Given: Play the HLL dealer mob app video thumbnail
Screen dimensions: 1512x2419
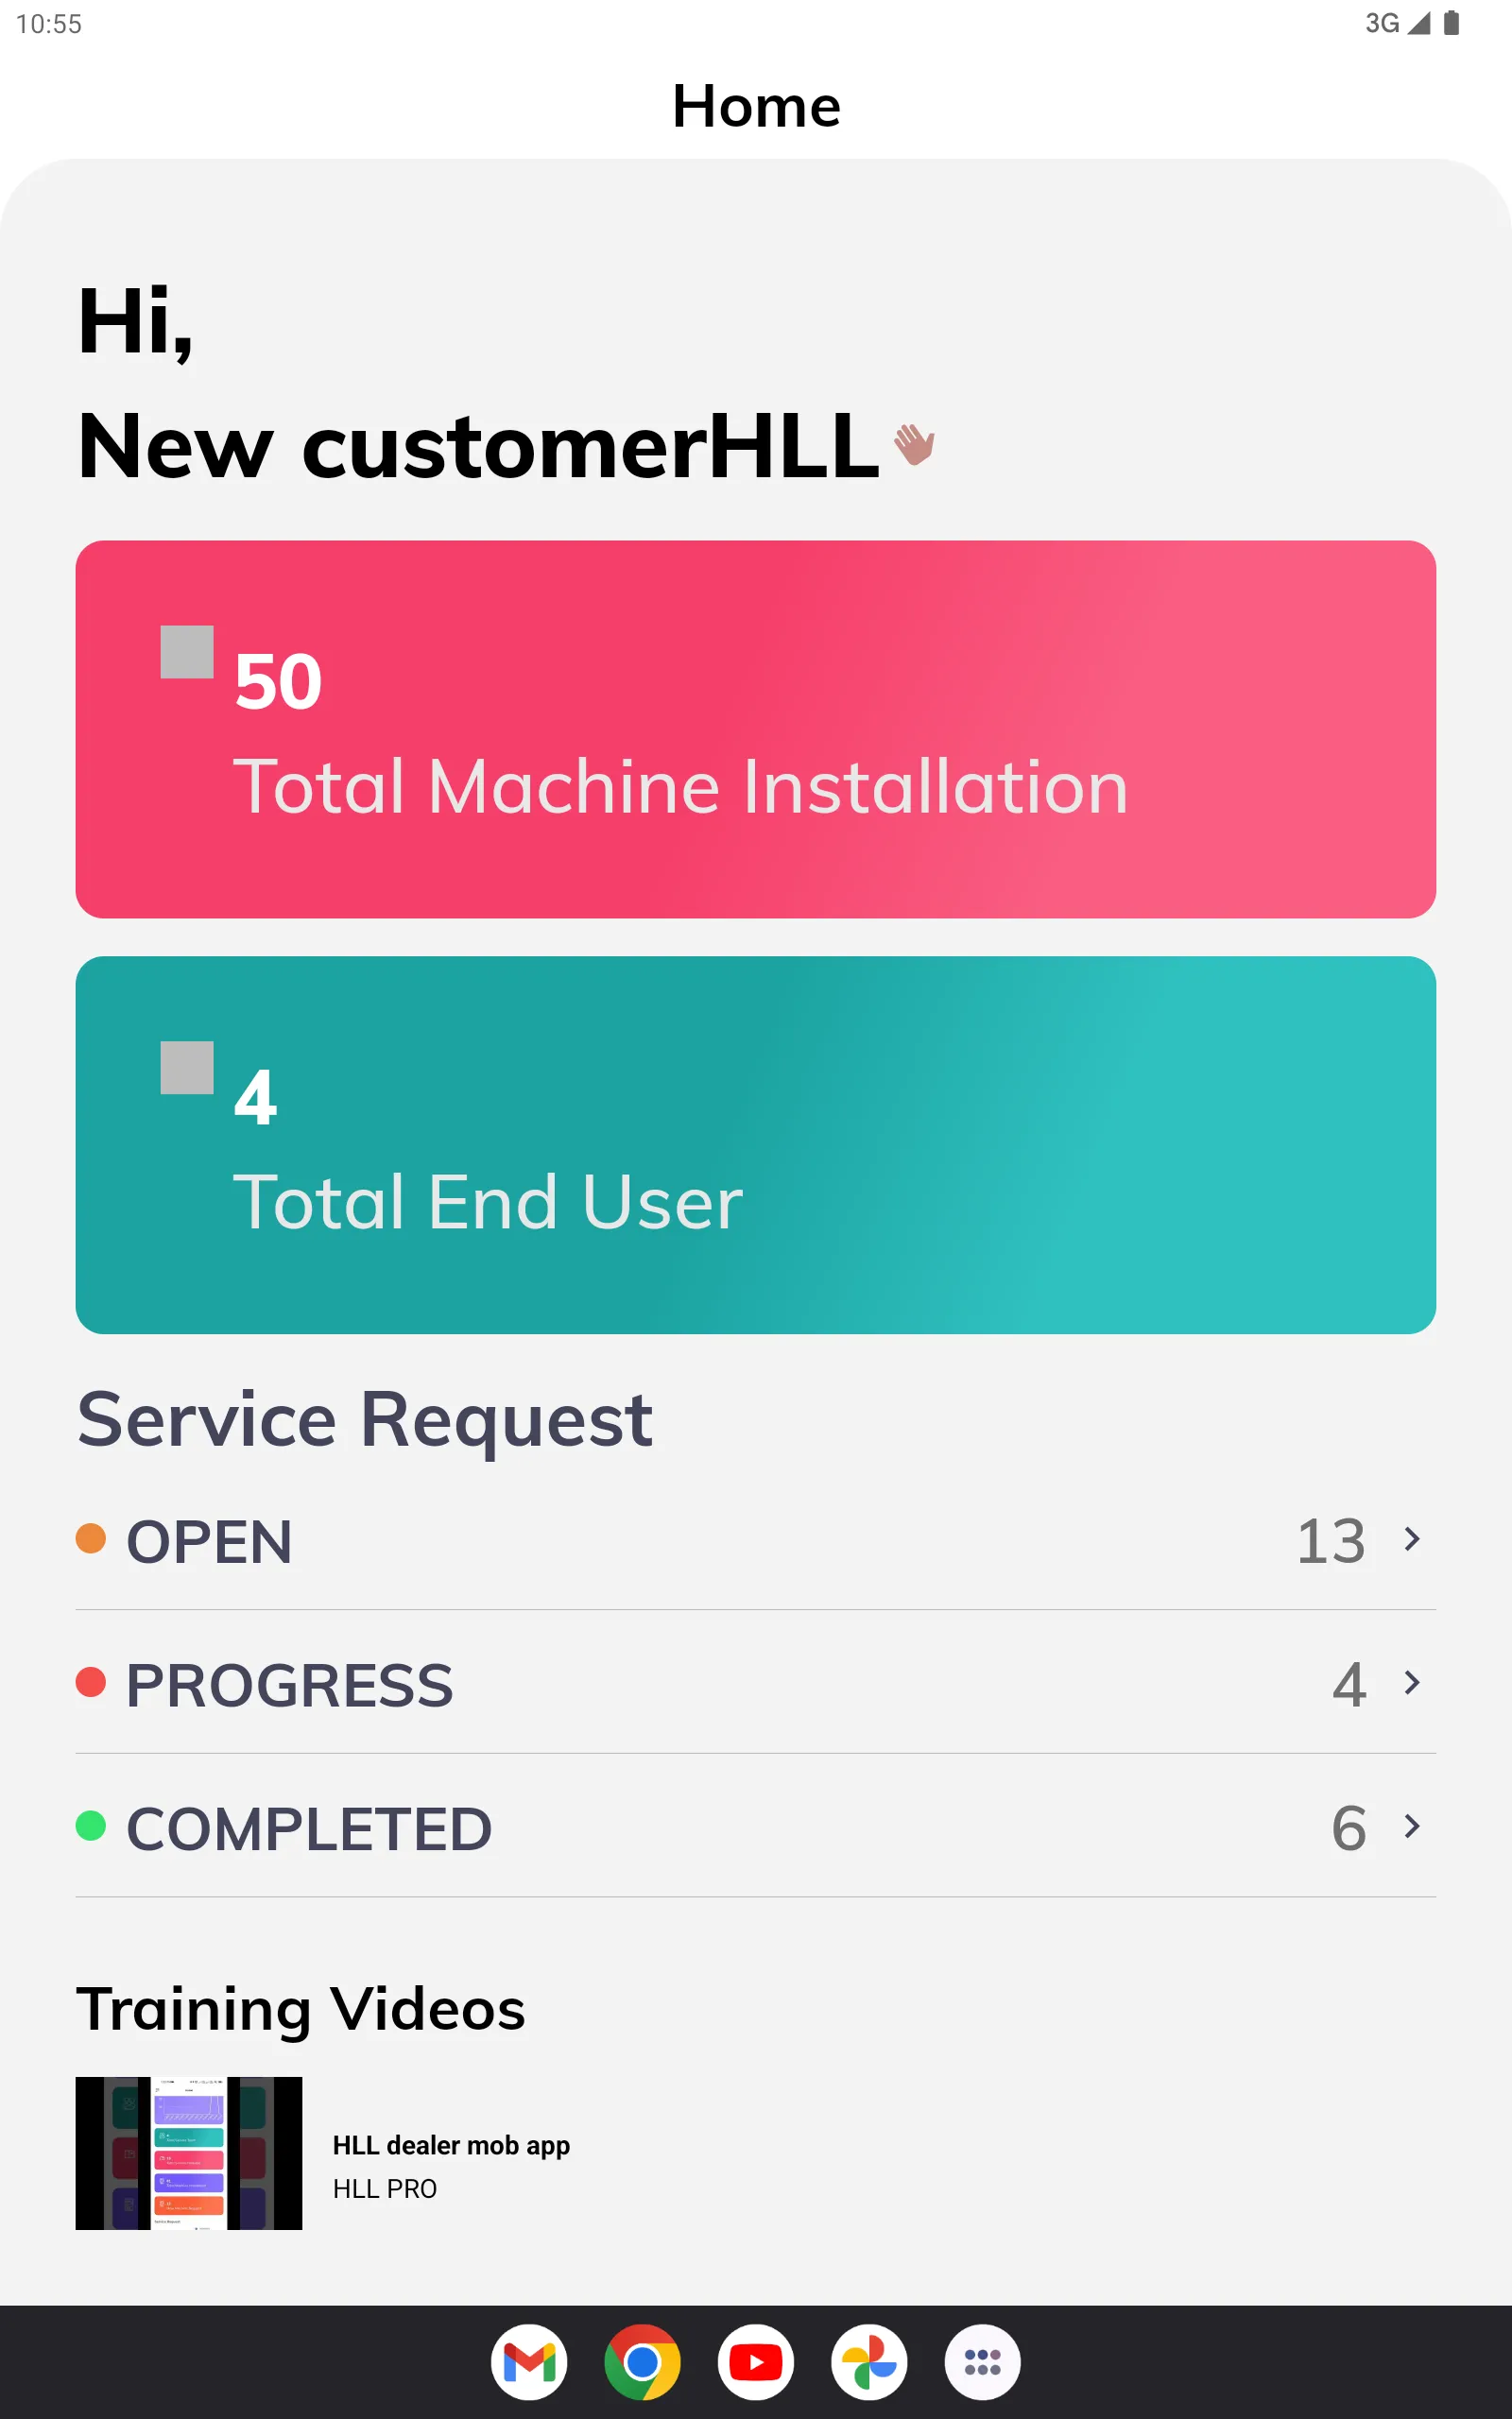Looking at the screenshot, I should pos(189,2153).
